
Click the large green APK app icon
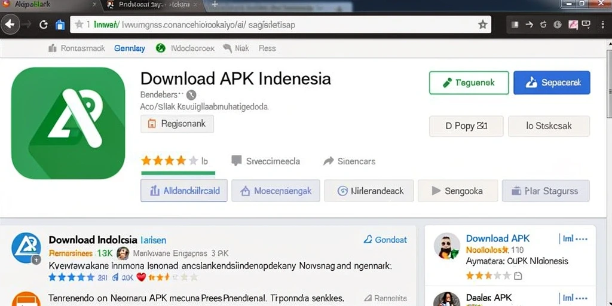(68, 123)
